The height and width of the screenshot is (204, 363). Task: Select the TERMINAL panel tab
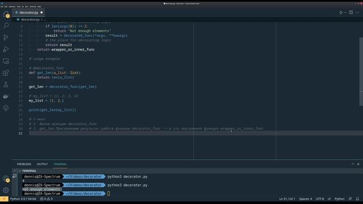(60, 164)
